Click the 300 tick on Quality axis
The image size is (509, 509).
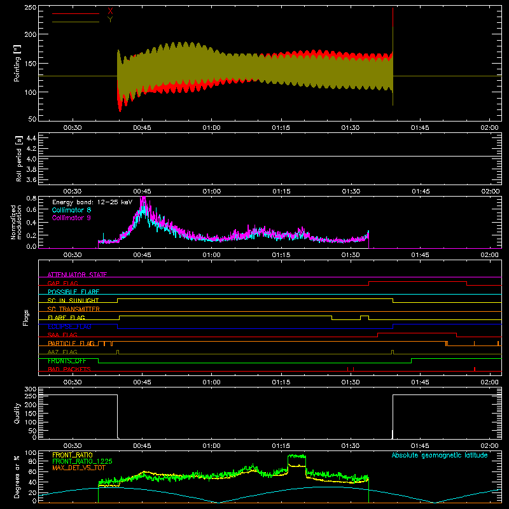pyautogui.click(x=31, y=389)
